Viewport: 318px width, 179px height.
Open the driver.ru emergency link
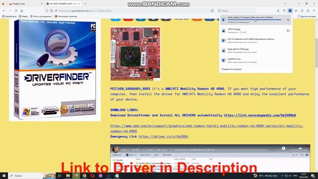tap(163, 137)
